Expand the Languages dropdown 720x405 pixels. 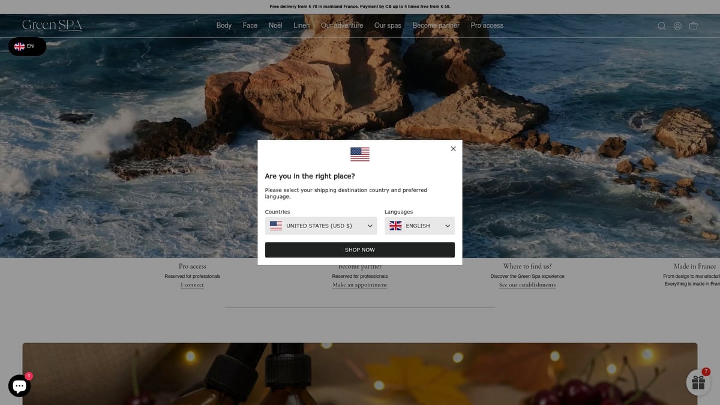click(419, 226)
